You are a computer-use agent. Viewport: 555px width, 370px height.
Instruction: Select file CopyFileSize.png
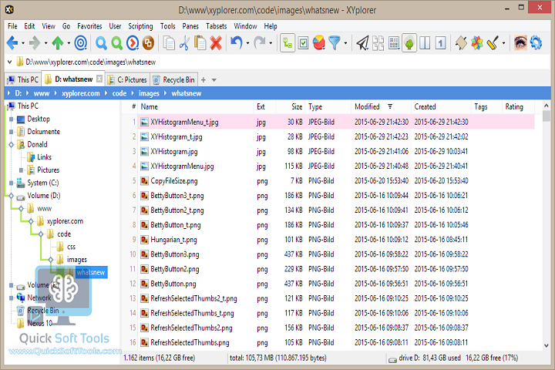tap(174, 181)
